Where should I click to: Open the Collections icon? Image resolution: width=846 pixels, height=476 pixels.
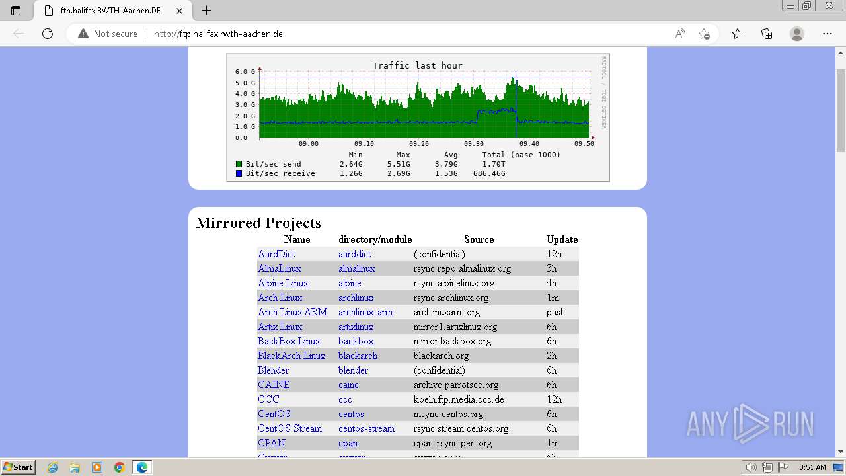[767, 34]
